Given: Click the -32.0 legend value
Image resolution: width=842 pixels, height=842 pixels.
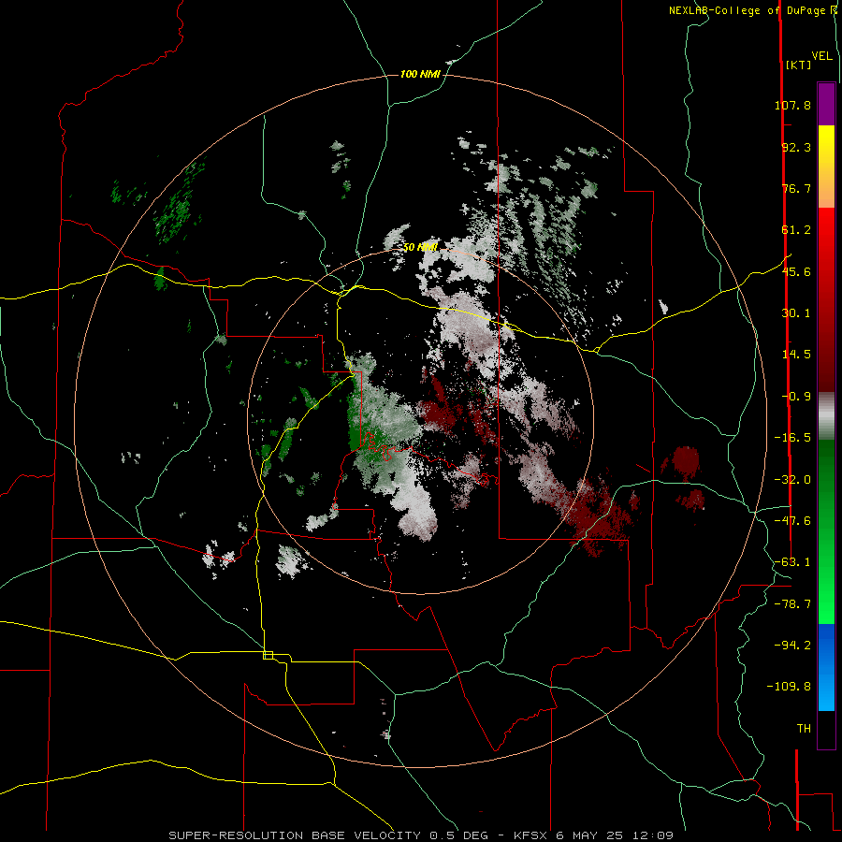Looking at the screenshot, I should (792, 480).
